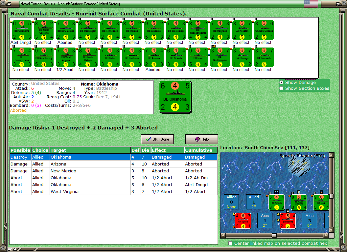Click the BB New Mexico unit counter
The height and width of the screenshot is (252, 347).
click(66, 30)
